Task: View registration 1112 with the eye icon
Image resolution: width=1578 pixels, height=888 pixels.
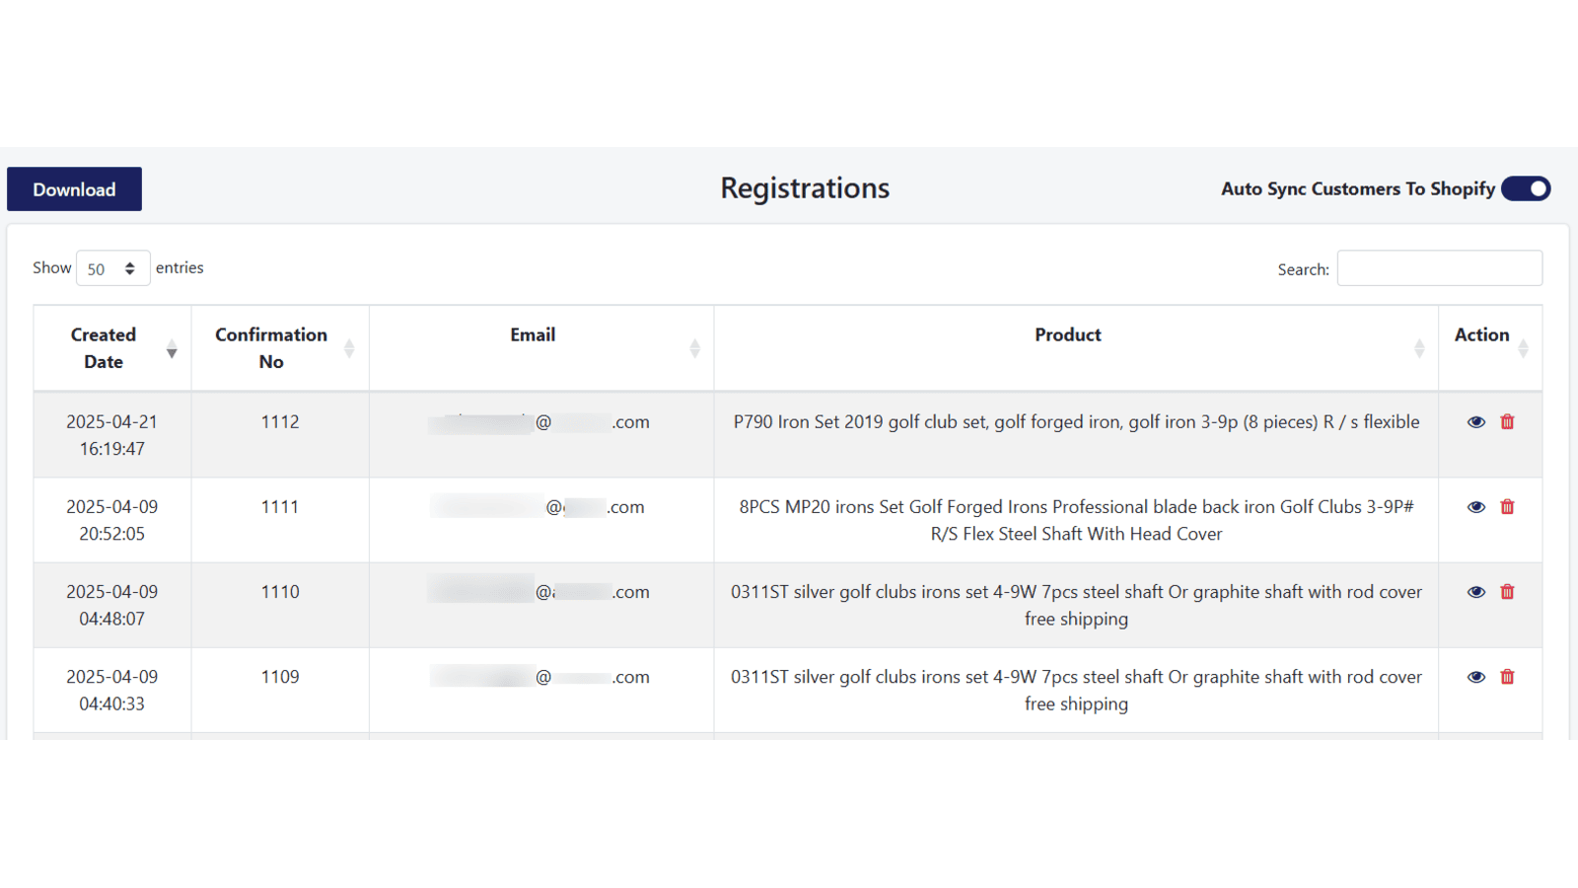Action: point(1475,422)
